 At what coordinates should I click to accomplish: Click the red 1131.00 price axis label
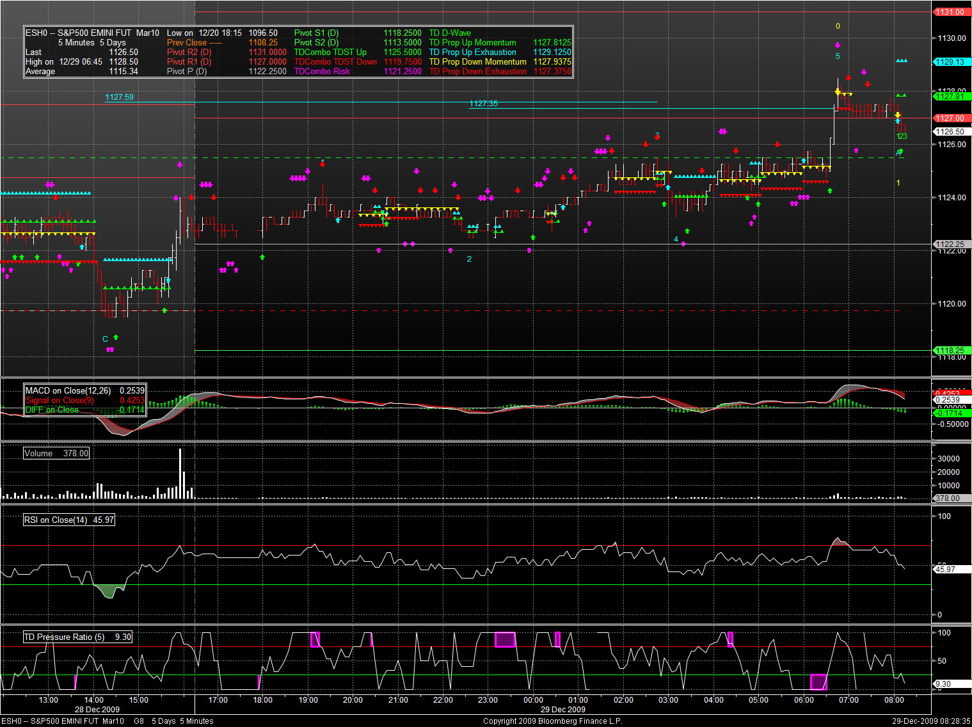click(951, 12)
